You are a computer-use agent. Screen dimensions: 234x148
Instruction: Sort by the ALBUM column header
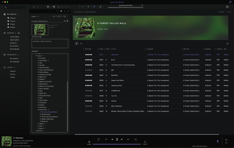(x=150, y=49)
